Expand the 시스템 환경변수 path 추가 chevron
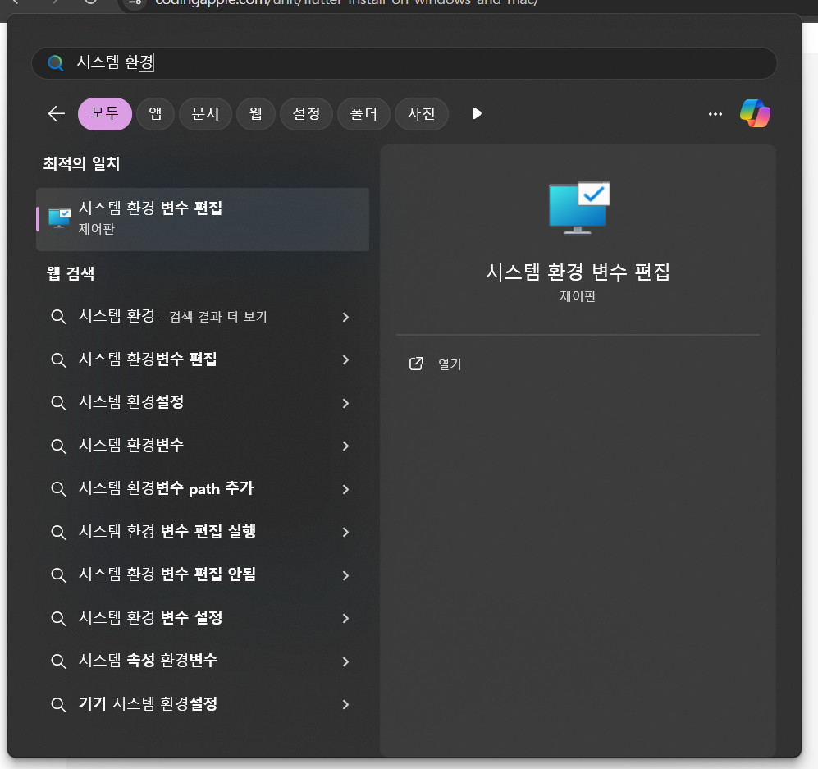818x769 pixels. point(345,489)
